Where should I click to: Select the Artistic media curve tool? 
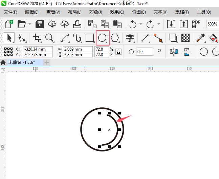[77, 38]
